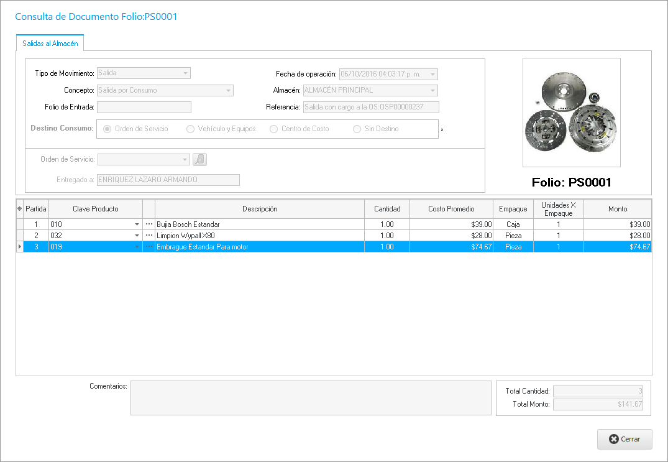Image resolution: width=668 pixels, height=462 pixels.
Task: Click the Orden de Servicio search magnifier icon
Action: tap(199, 160)
